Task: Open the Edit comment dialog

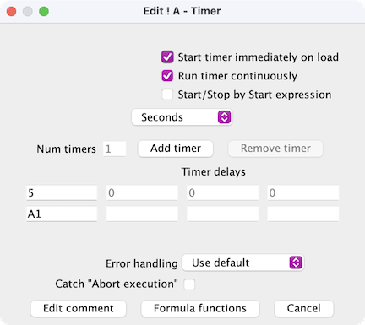Action: 79,308
